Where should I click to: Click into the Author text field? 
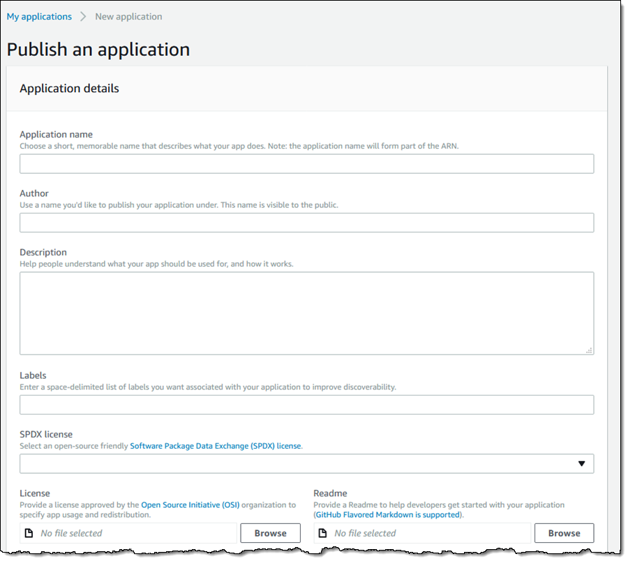(306, 223)
